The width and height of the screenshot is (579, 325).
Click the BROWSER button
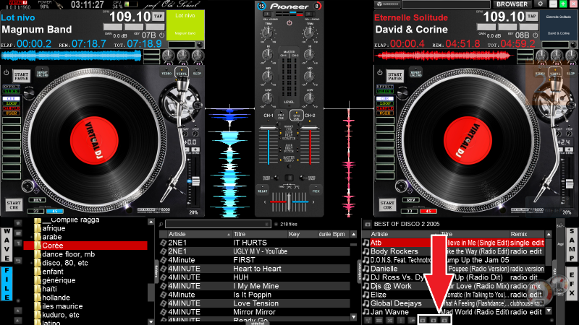[x=512, y=4]
